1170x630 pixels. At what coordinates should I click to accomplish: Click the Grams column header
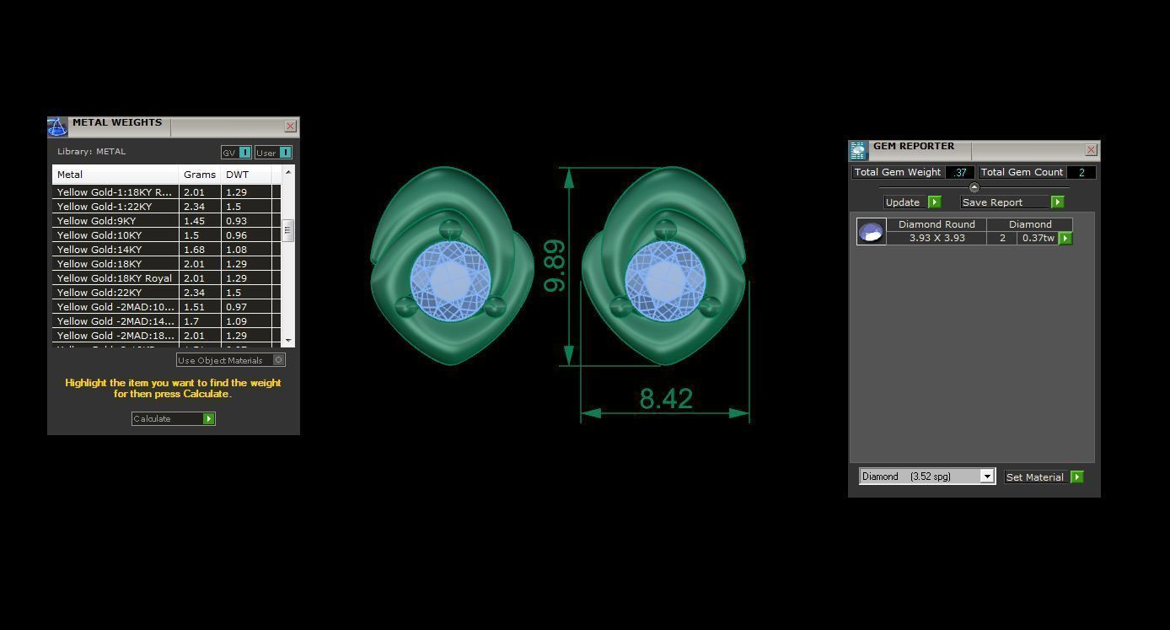[x=200, y=175]
